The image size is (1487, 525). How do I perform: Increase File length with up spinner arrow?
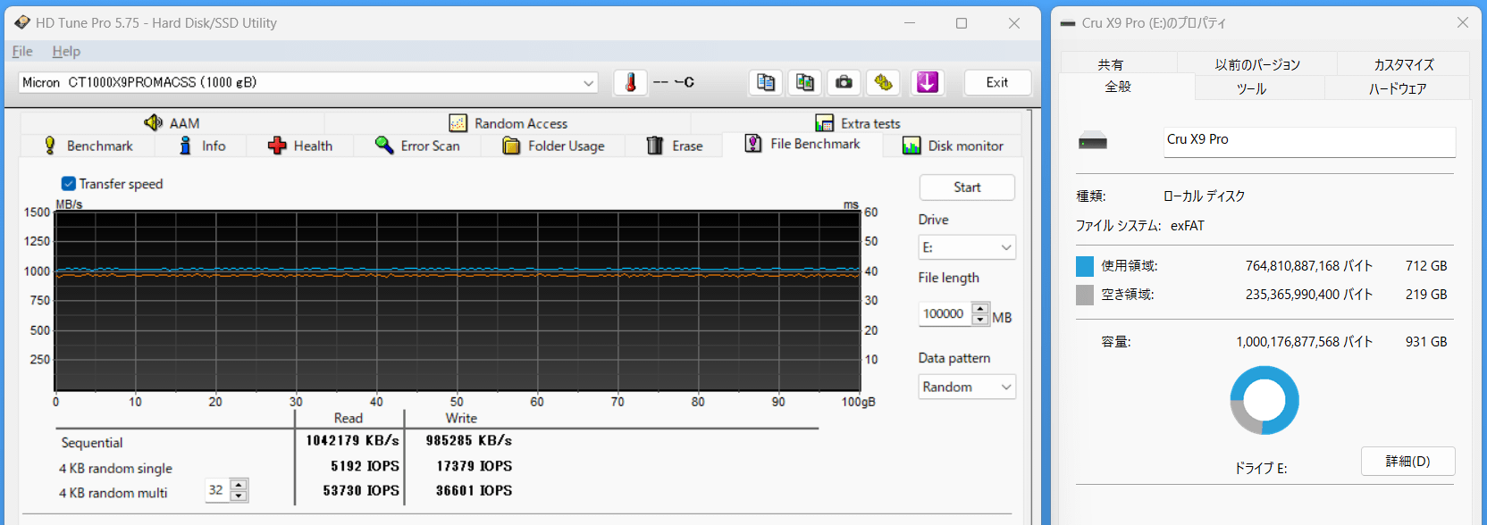(980, 309)
